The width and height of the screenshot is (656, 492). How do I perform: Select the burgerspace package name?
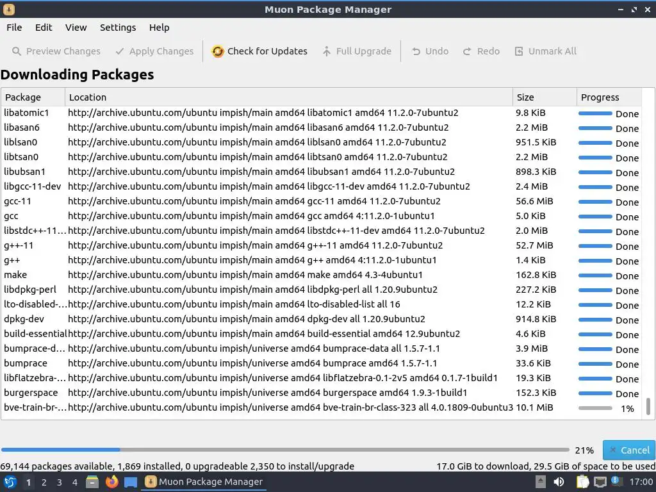pos(31,393)
